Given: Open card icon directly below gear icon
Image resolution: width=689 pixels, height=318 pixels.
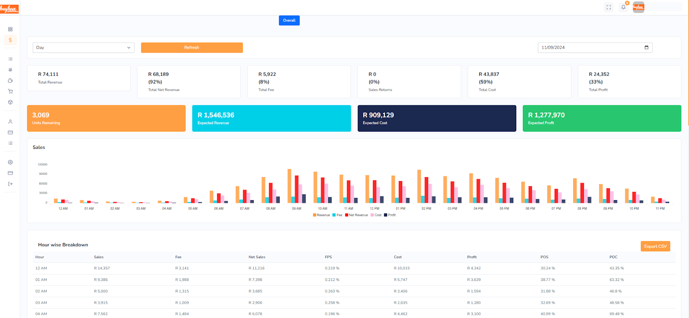Looking at the screenshot, I should pos(10,173).
